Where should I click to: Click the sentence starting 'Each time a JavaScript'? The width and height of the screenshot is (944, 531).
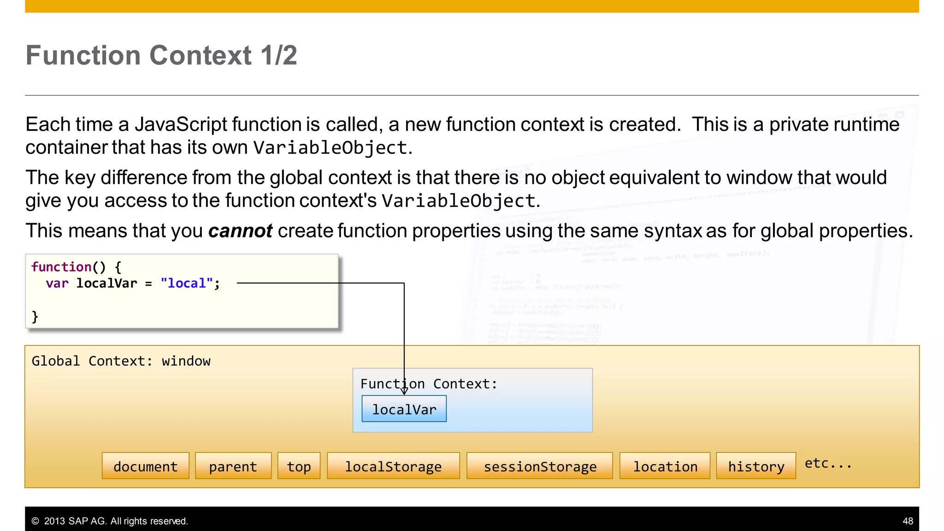462,136
